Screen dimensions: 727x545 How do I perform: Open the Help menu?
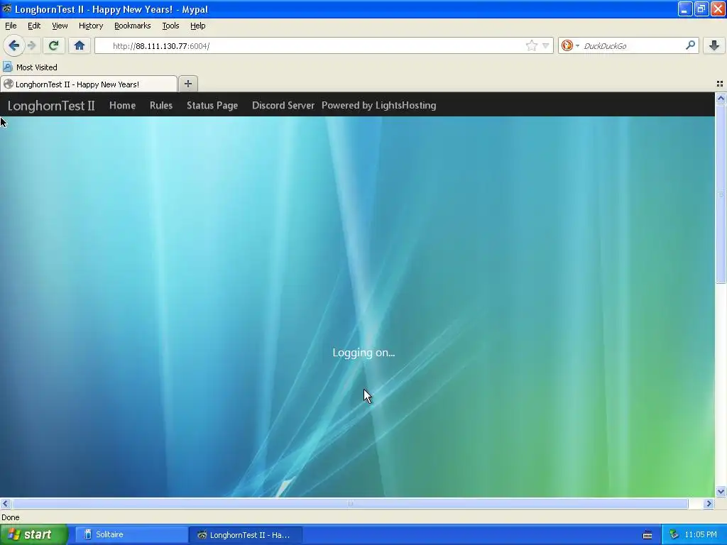pos(197,26)
